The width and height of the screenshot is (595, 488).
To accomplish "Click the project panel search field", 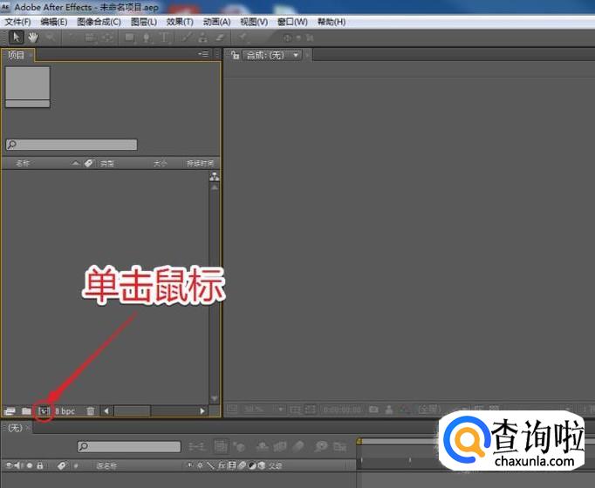I will point(72,145).
